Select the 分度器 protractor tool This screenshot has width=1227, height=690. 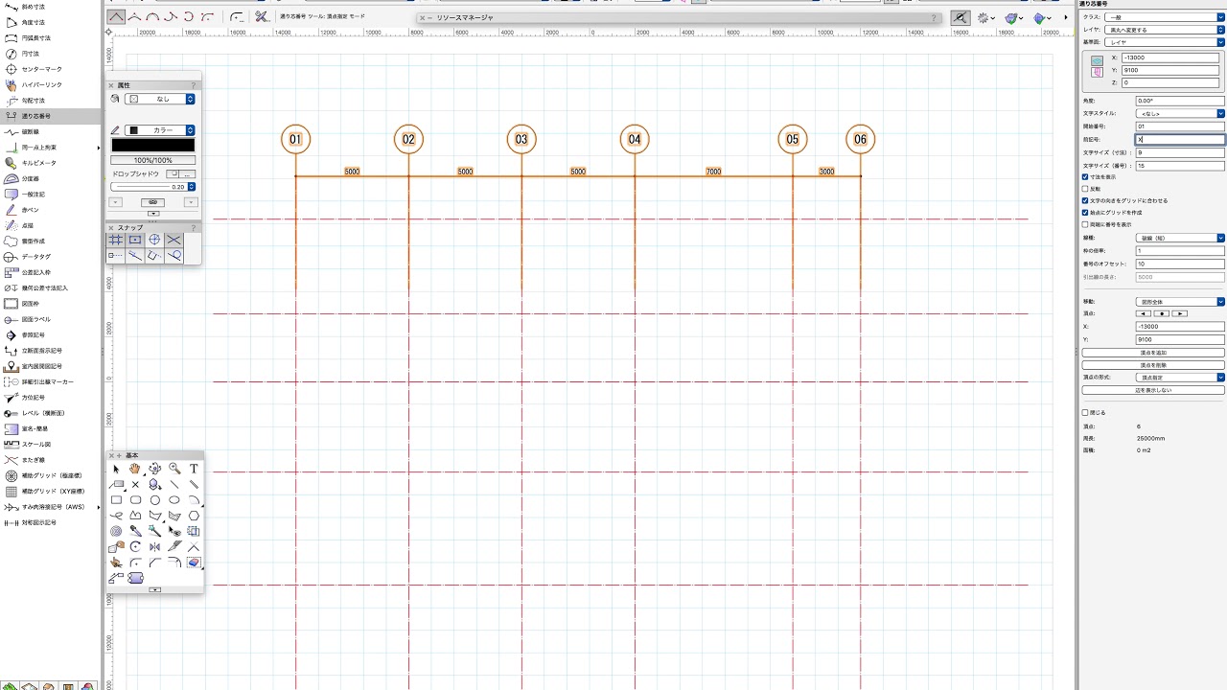point(50,178)
